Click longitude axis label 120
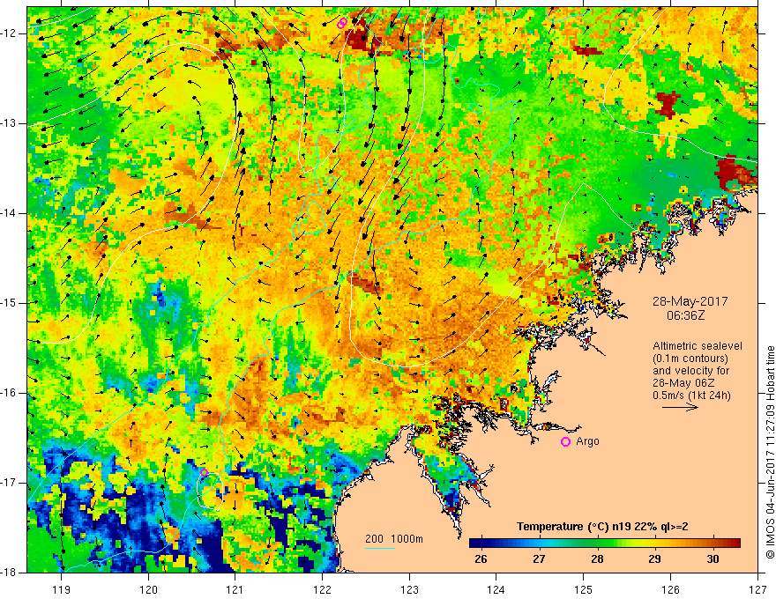This screenshot has height=599, width=776. pyautogui.click(x=148, y=589)
